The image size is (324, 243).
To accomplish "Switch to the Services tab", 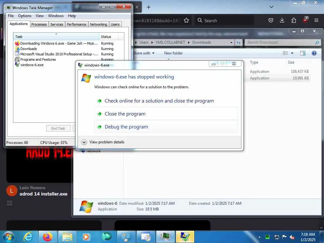I will tap(57, 24).
